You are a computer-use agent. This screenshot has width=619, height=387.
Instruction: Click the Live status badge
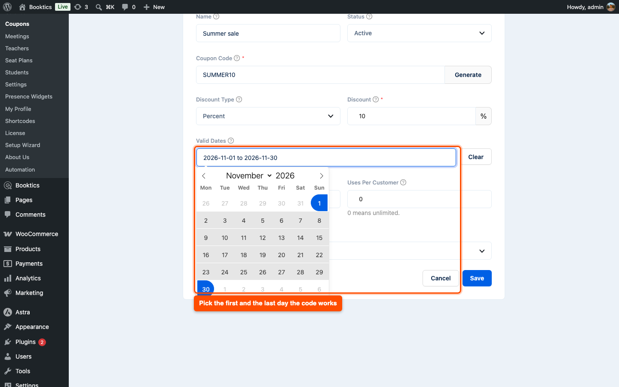pyautogui.click(x=63, y=7)
